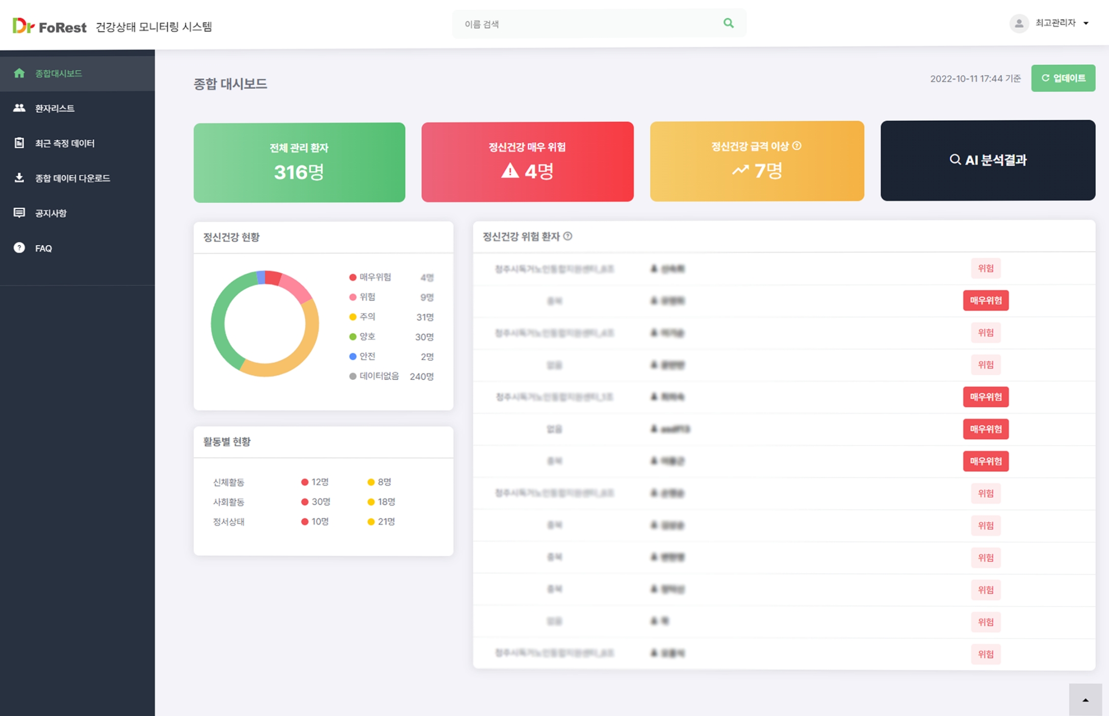
Task: Click the green search magnifier icon
Action: [x=728, y=23]
